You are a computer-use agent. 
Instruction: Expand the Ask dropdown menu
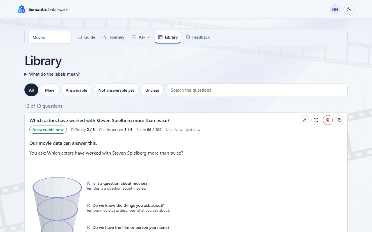click(141, 37)
